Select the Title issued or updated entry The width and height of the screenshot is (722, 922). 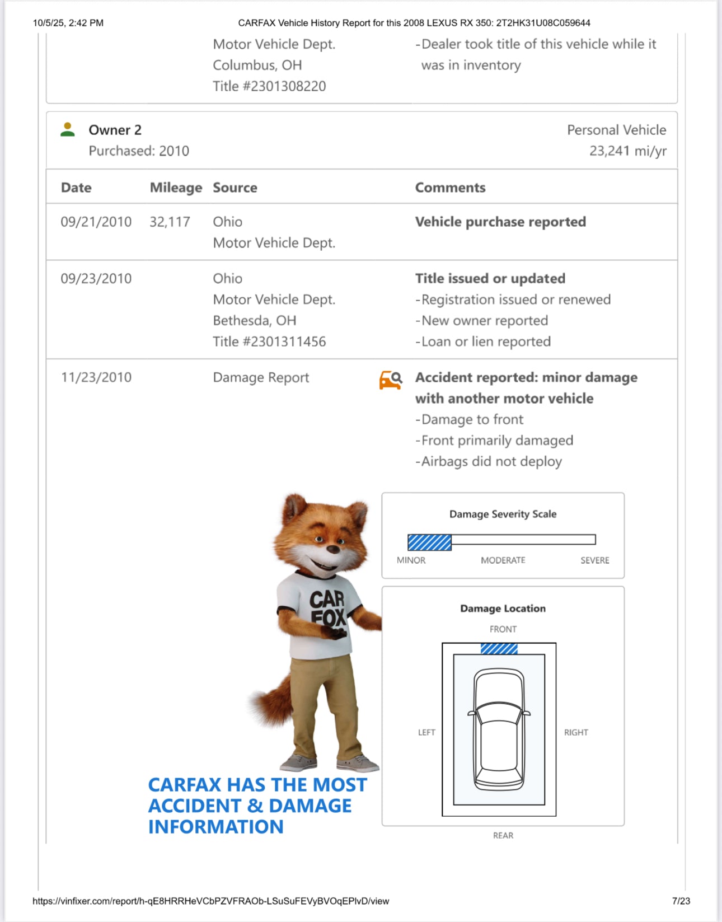point(490,278)
